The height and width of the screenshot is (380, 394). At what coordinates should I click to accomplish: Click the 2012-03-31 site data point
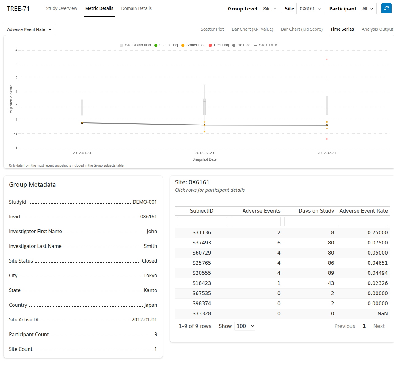pos(327,125)
